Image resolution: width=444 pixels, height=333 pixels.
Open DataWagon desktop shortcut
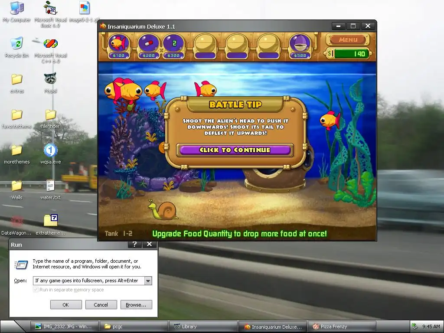pyautogui.click(x=17, y=225)
